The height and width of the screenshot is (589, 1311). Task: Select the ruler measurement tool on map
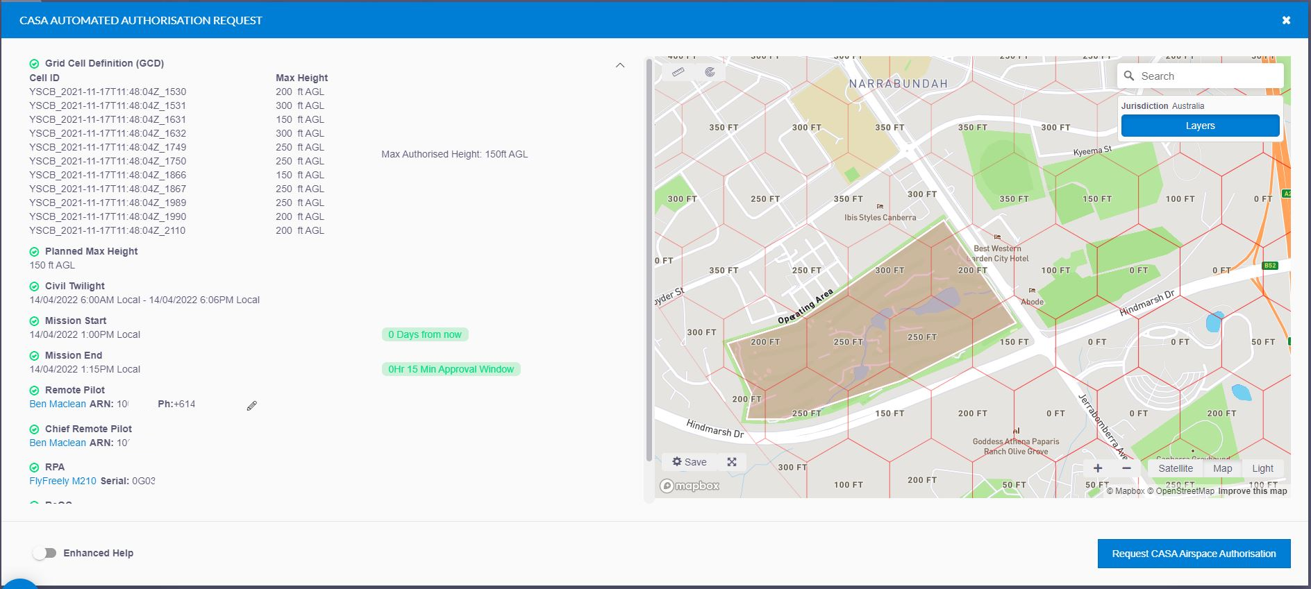tap(678, 72)
